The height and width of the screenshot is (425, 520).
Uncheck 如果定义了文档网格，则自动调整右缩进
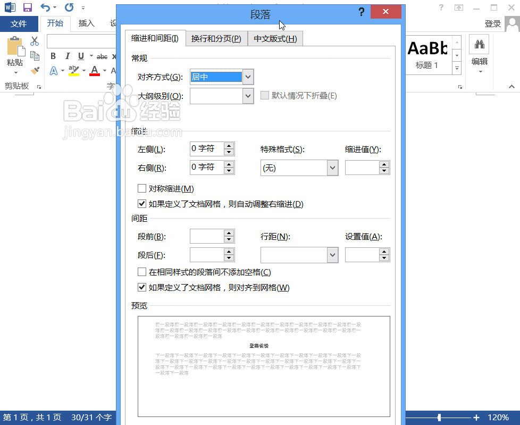[x=142, y=204]
